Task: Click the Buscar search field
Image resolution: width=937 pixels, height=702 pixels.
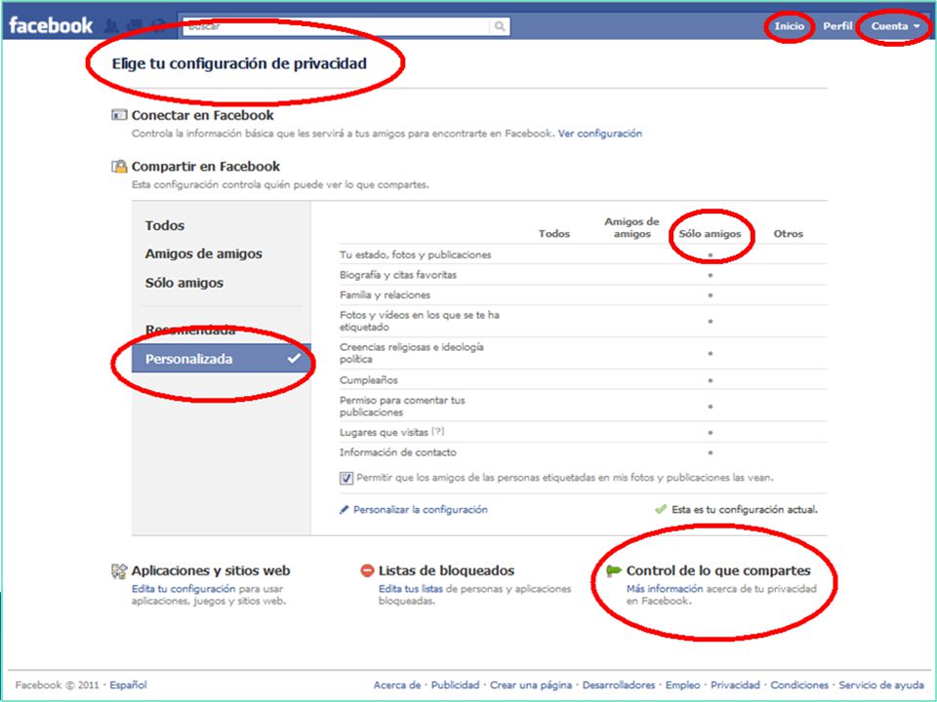Action: 337,26
